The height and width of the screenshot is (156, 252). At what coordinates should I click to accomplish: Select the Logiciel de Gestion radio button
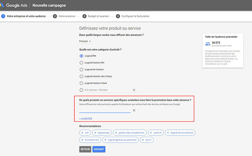click(82, 70)
